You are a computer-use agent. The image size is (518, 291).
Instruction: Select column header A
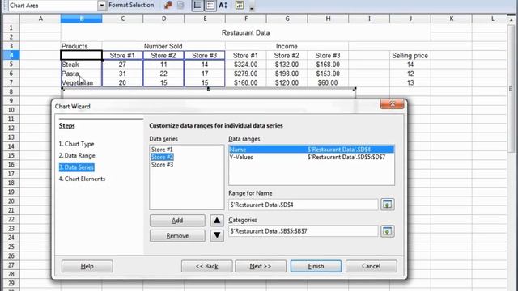[x=40, y=19]
